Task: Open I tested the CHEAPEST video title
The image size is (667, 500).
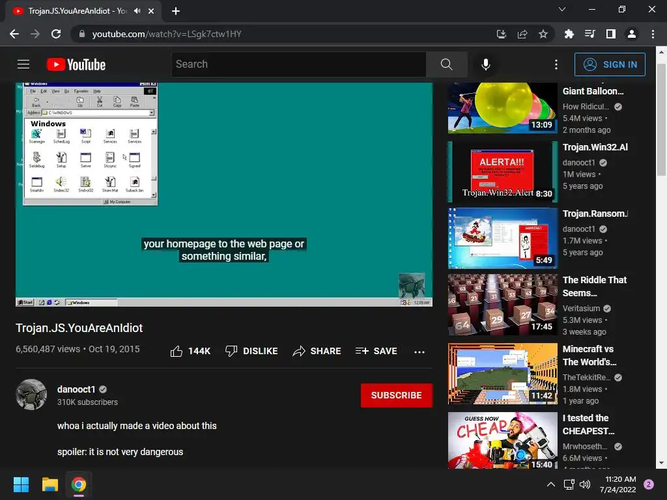Action: pyautogui.click(x=589, y=424)
